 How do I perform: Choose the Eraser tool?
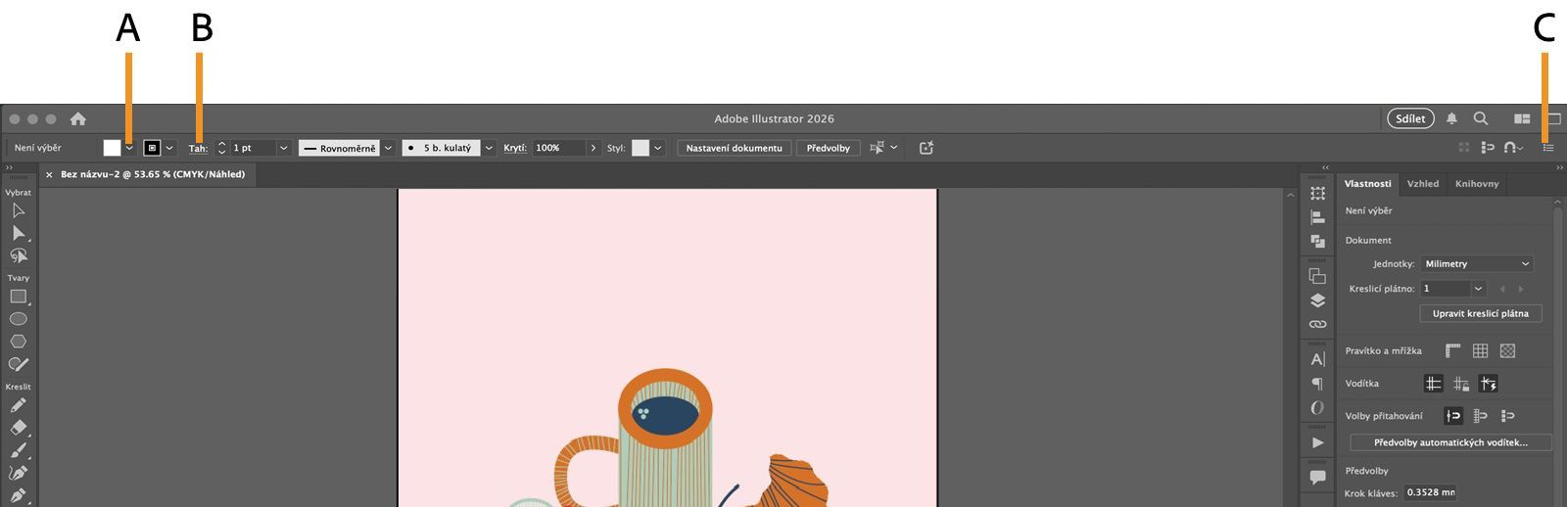click(x=18, y=428)
